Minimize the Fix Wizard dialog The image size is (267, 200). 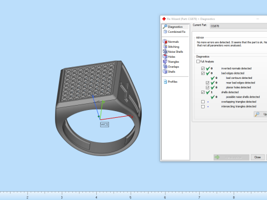[x=258, y=19]
